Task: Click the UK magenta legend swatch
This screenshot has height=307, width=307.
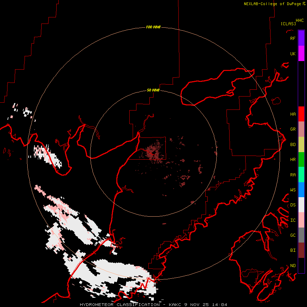Action: coord(301,54)
